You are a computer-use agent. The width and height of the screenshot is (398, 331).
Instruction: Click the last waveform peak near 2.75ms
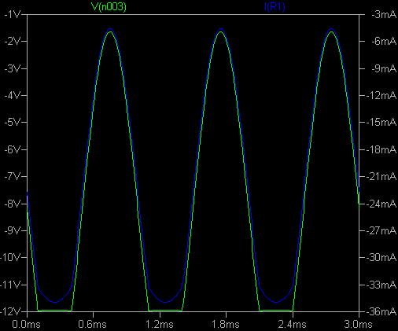[x=332, y=30]
